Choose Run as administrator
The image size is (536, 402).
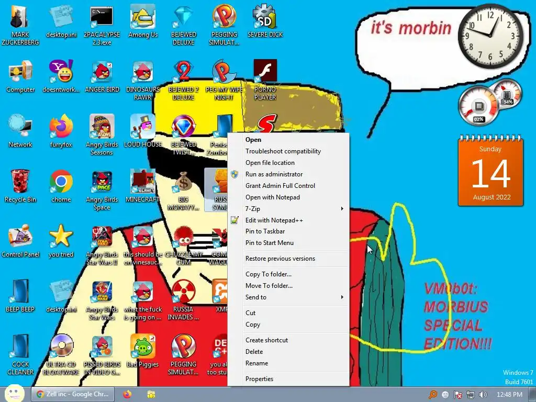coord(288,174)
